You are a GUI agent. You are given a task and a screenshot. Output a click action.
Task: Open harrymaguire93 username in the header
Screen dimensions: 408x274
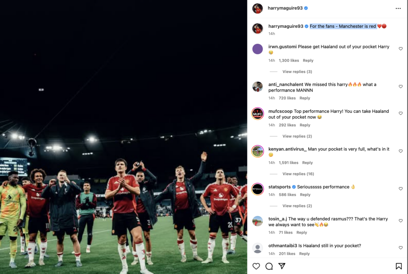coord(285,8)
